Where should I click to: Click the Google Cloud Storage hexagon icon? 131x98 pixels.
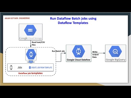(30, 30)
